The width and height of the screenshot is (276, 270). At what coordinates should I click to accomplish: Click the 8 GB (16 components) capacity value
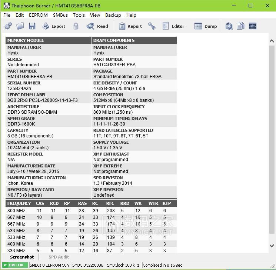tap(30, 136)
